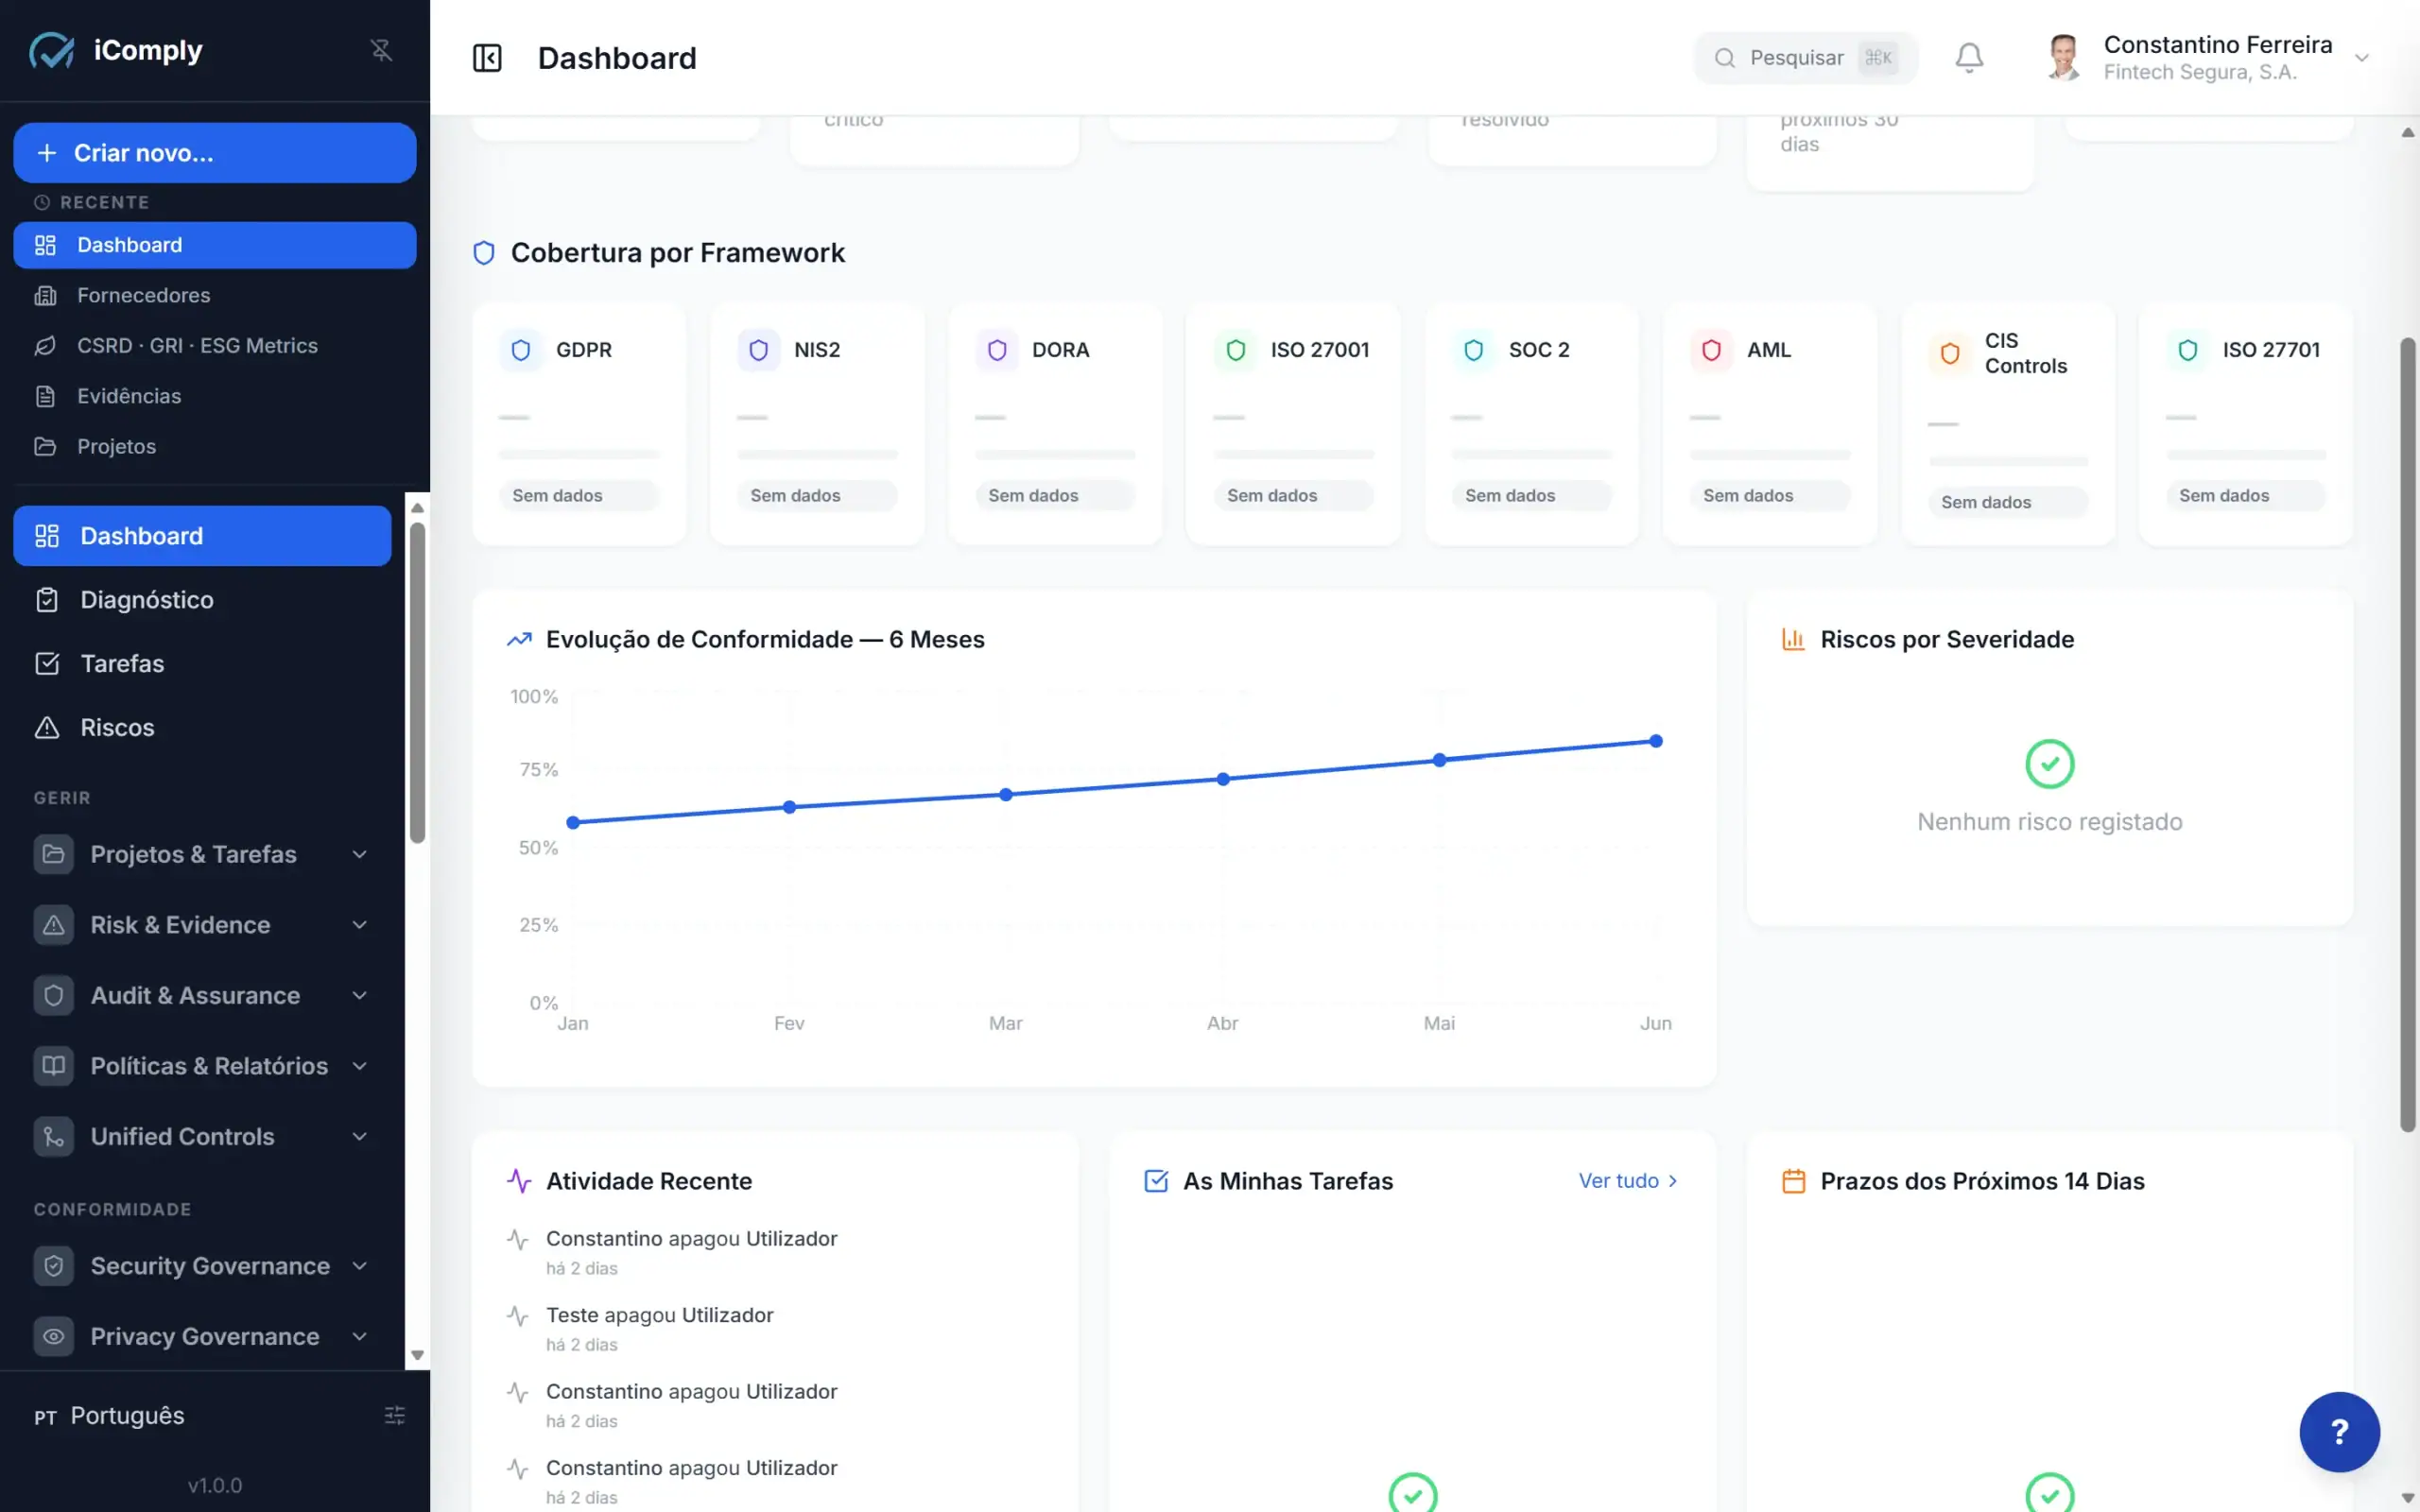
Task: Open notifications bell
Action: pos(1969,58)
